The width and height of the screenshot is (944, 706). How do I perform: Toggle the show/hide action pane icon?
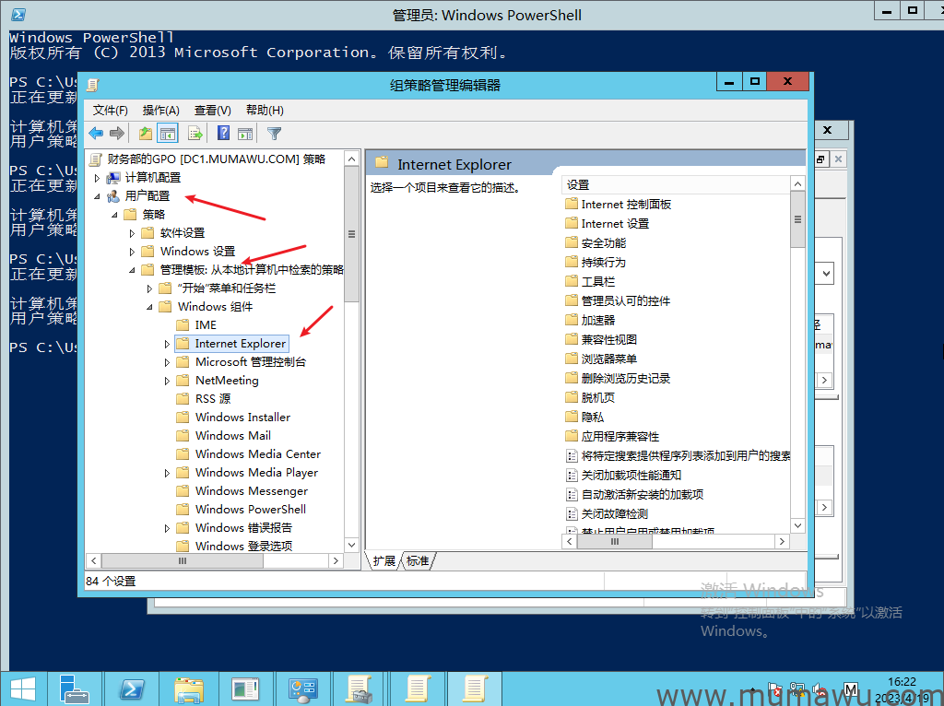click(245, 134)
